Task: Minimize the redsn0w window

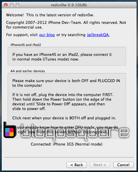Action: click(x=12, y=5)
